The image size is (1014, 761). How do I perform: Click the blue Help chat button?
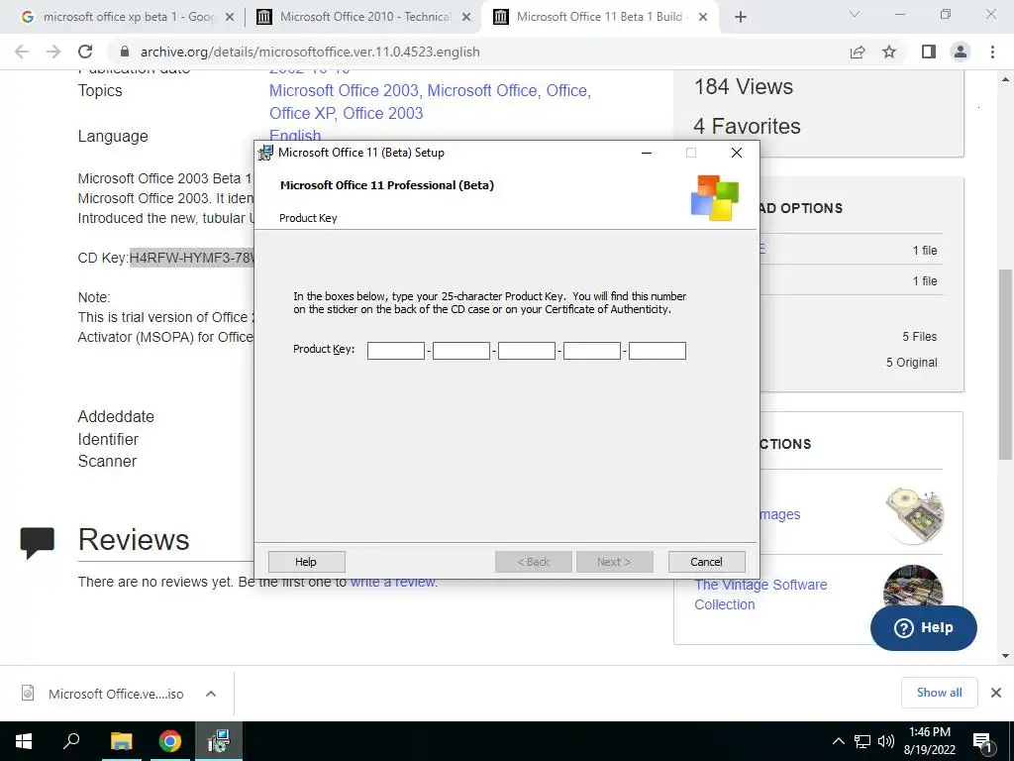point(924,627)
